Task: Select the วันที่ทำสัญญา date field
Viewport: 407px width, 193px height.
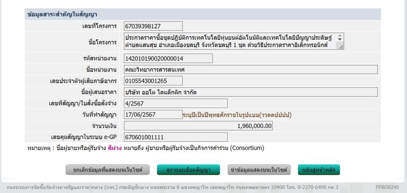Action: pyautogui.click(x=153, y=114)
